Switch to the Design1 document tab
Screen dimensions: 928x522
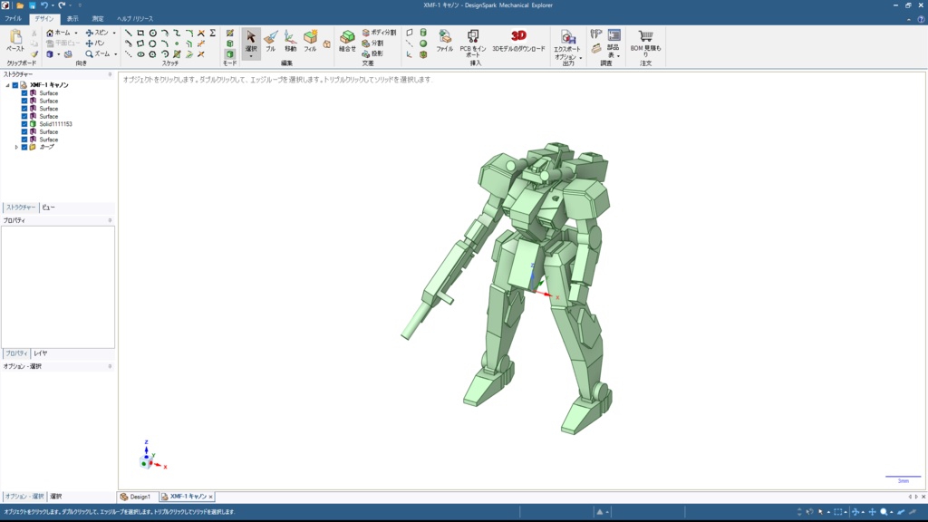point(136,497)
